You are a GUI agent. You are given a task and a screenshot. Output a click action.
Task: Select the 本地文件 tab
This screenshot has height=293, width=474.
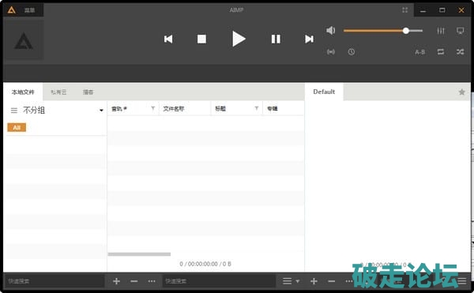click(x=23, y=92)
